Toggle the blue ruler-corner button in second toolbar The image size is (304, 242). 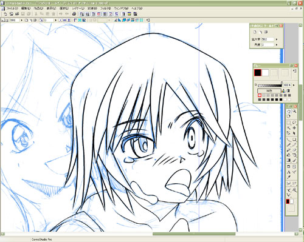(75, 20)
